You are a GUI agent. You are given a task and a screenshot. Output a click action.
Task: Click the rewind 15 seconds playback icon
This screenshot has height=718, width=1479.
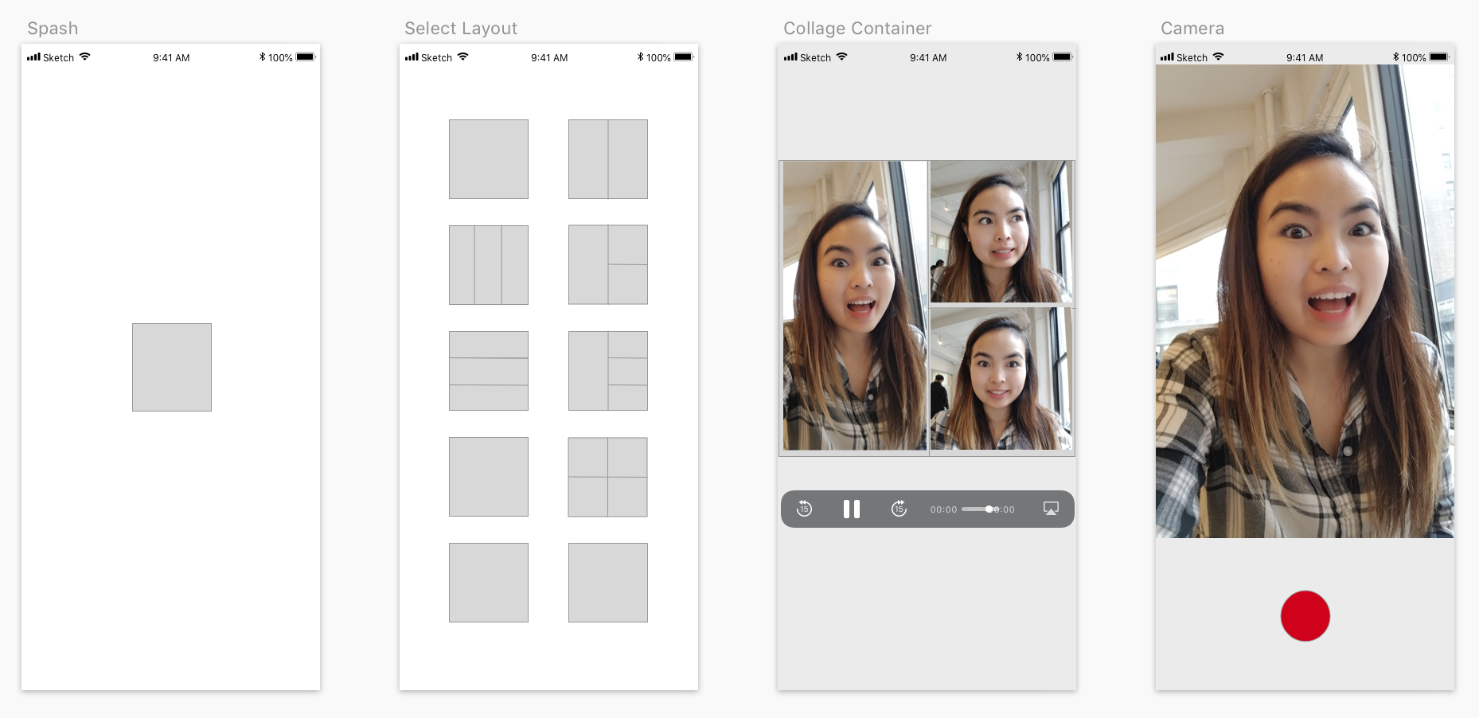point(804,509)
